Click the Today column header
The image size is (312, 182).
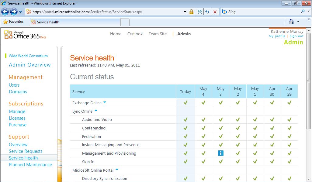tap(185, 91)
